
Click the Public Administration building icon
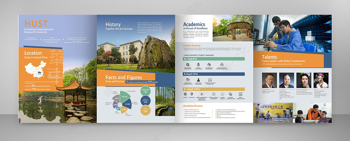[240, 94]
